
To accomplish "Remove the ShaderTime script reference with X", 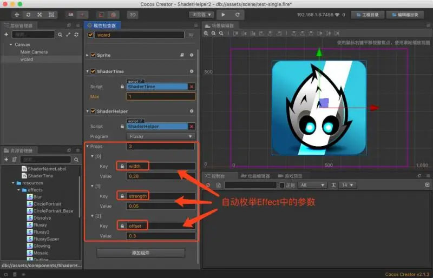I will point(192,87).
